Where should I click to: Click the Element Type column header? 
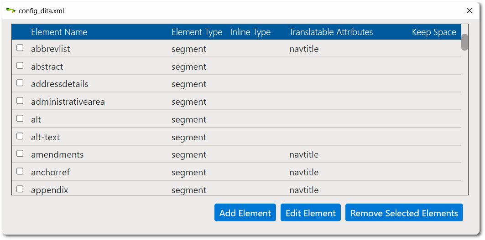(x=197, y=32)
